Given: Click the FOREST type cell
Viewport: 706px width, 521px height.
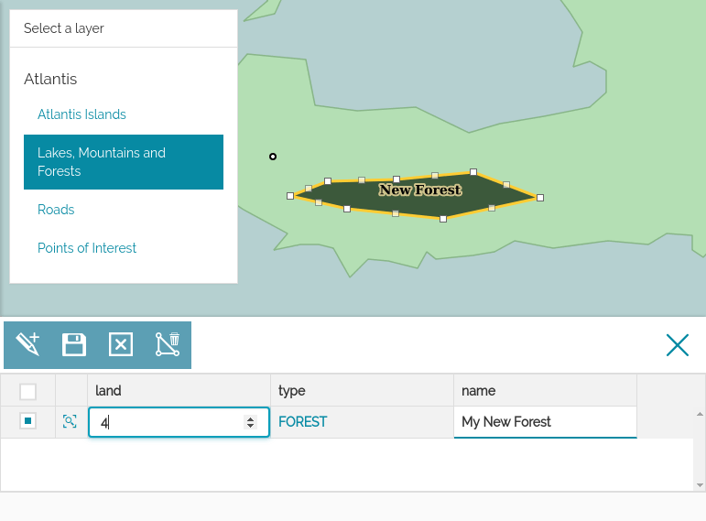Looking at the screenshot, I should point(303,422).
